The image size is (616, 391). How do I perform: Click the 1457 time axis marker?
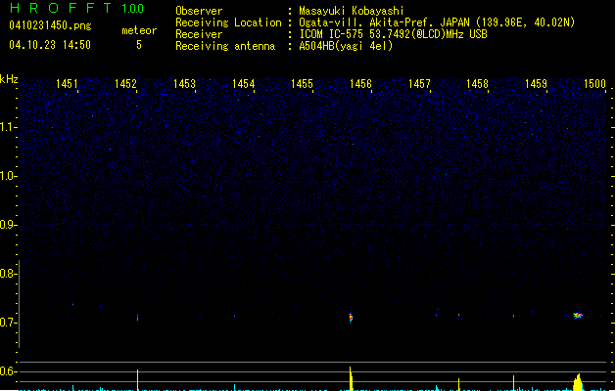419,84
